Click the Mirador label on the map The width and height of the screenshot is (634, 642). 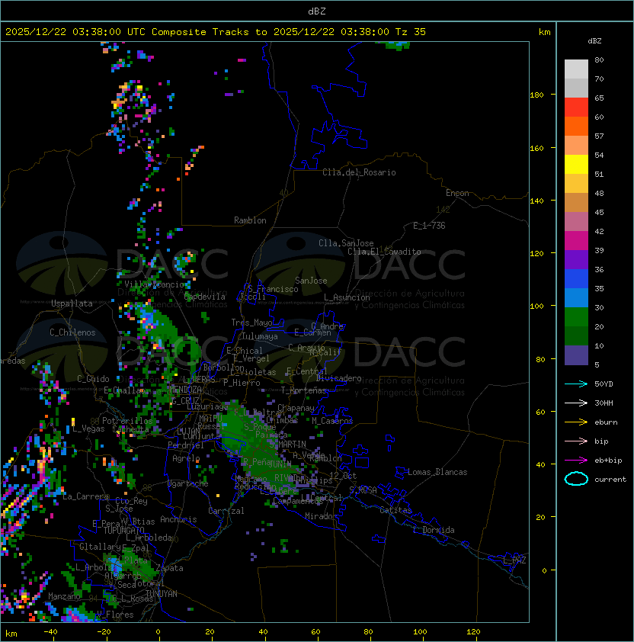click(x=322, y=516)
